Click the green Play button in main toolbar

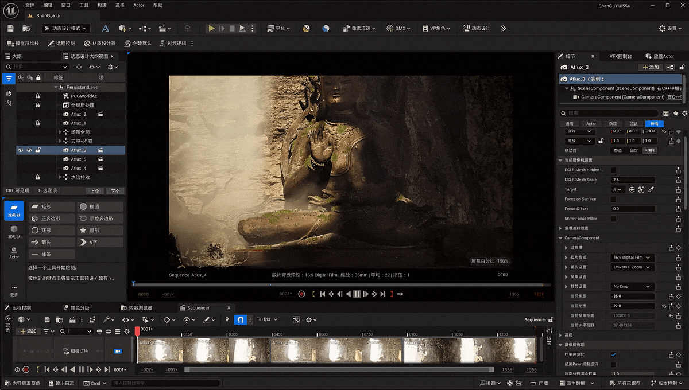point(211,28)
